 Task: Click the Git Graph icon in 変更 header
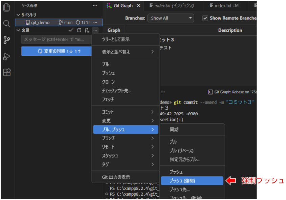(x=87, y=30)
